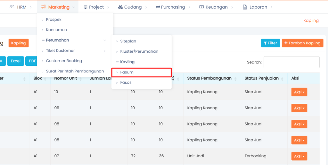Collapse the Perumahan submenu
The image size is (328, 165).
pos(104,40)
